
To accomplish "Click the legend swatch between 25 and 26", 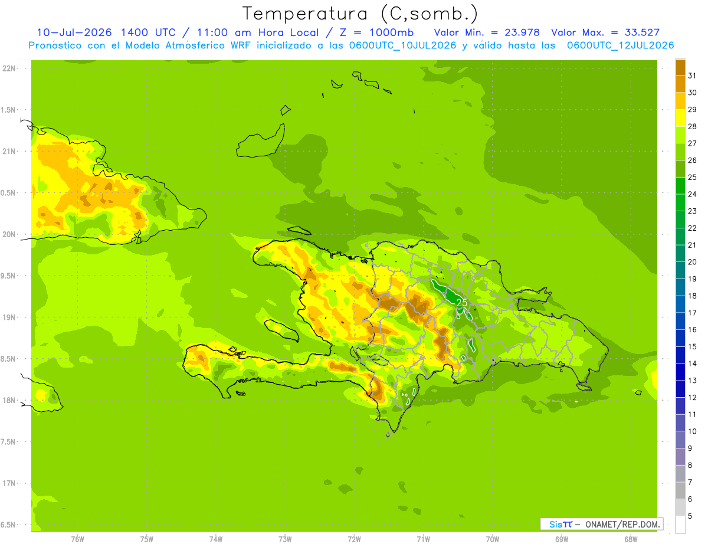I will click(680, 169).
